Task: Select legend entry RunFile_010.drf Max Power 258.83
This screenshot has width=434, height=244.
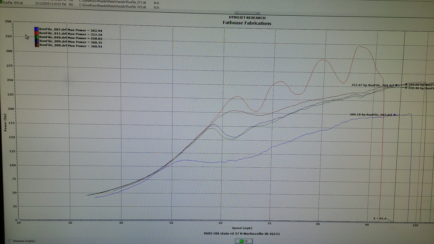Action: pos(70,38)
